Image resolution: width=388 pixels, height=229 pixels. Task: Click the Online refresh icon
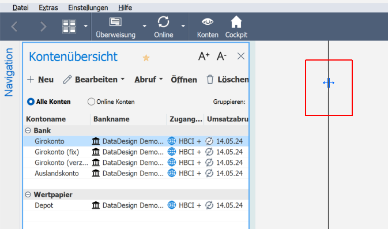[164, 22]
